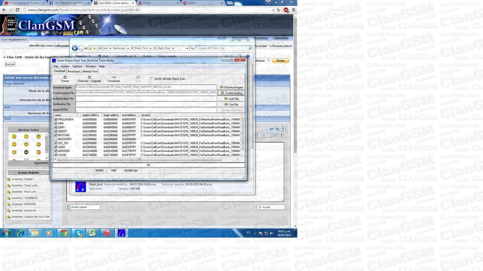Open the Miembros forum link
The height and width of the screenshot is (271, 483).
[261, 38]
